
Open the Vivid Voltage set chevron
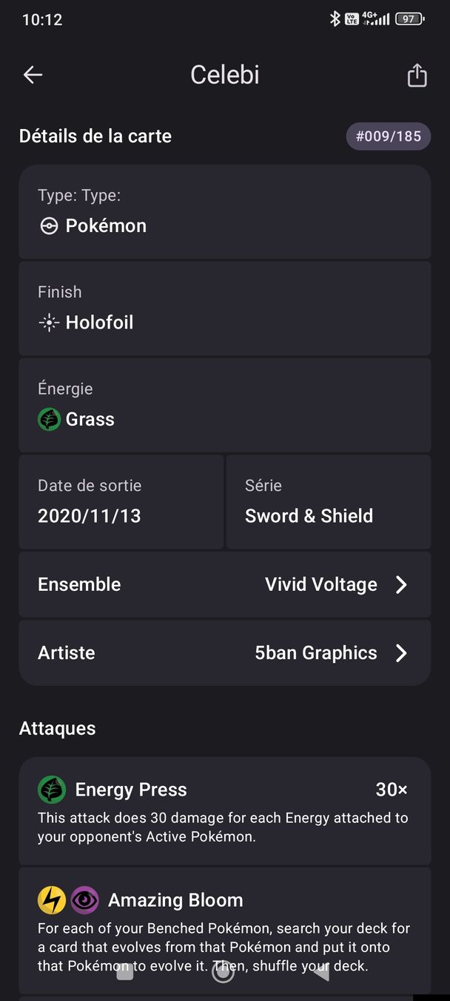401,585
